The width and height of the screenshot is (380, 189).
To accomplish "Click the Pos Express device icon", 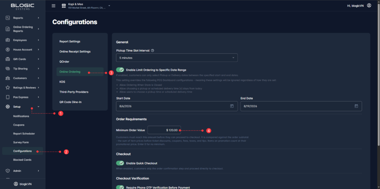I will click(x=8, y=97).
